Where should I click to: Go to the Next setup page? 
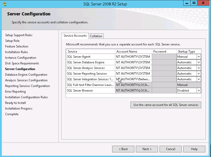pos(147,149)
